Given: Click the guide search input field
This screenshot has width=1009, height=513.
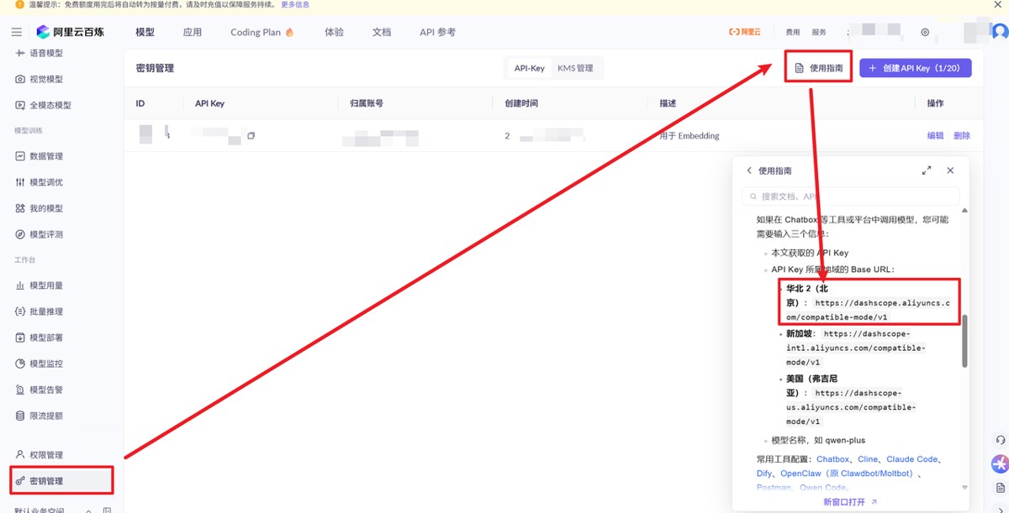Looking at the screenshot, I should 850,196.
